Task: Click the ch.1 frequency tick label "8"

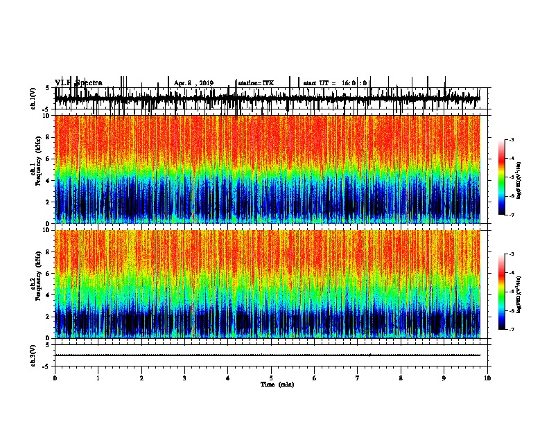Action: point(48,137)
